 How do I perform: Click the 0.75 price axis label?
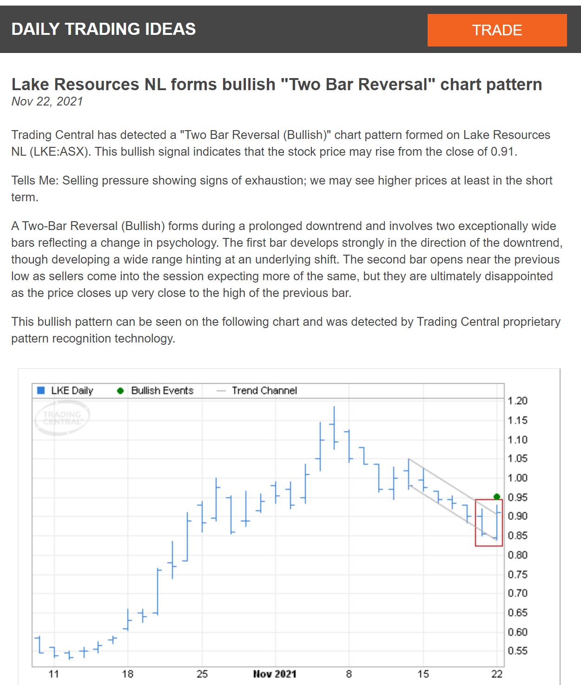tap(518, 574)
